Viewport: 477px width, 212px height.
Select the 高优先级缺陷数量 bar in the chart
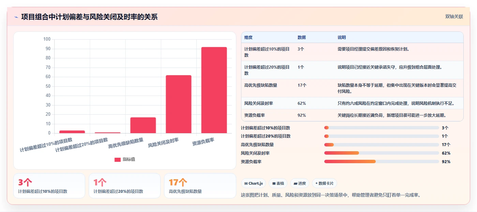(143, 125)
